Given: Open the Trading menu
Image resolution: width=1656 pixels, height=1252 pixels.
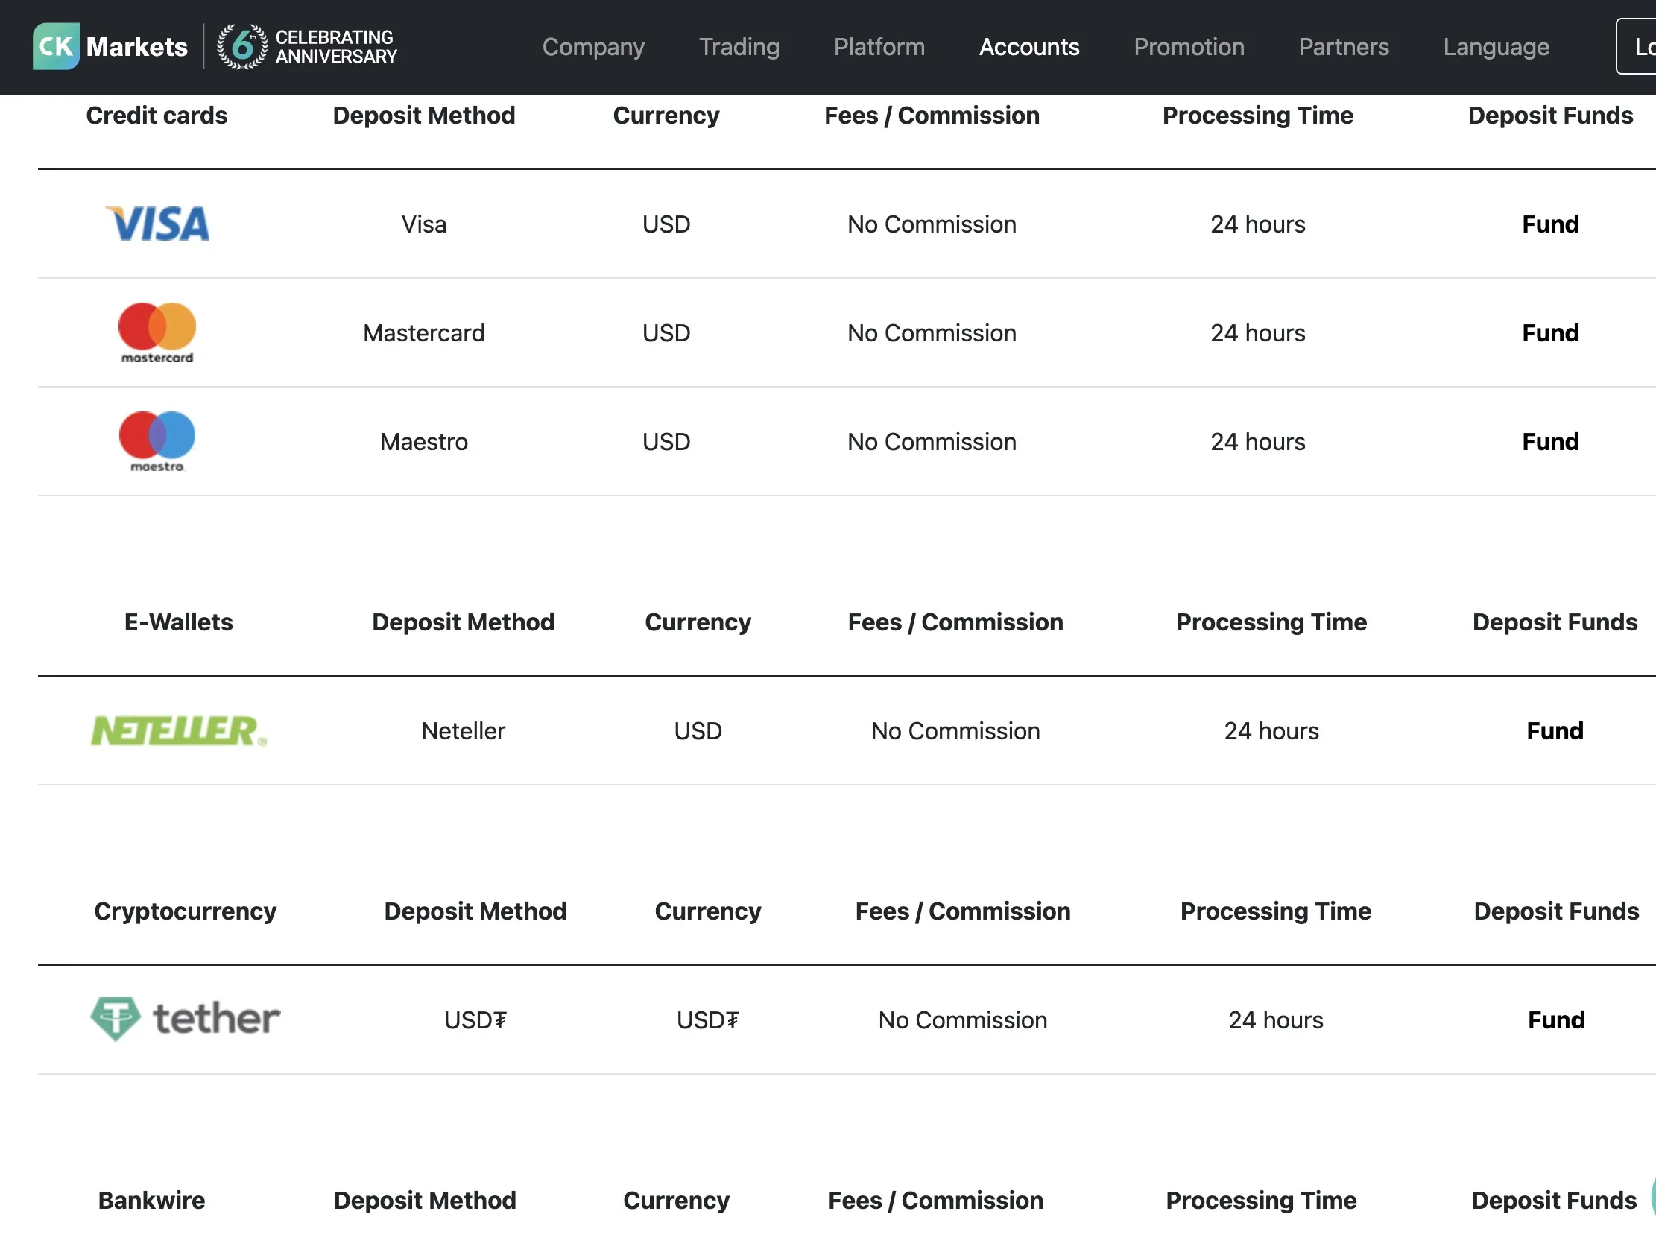Looking at the screenshot, I should tap(739, 47).
